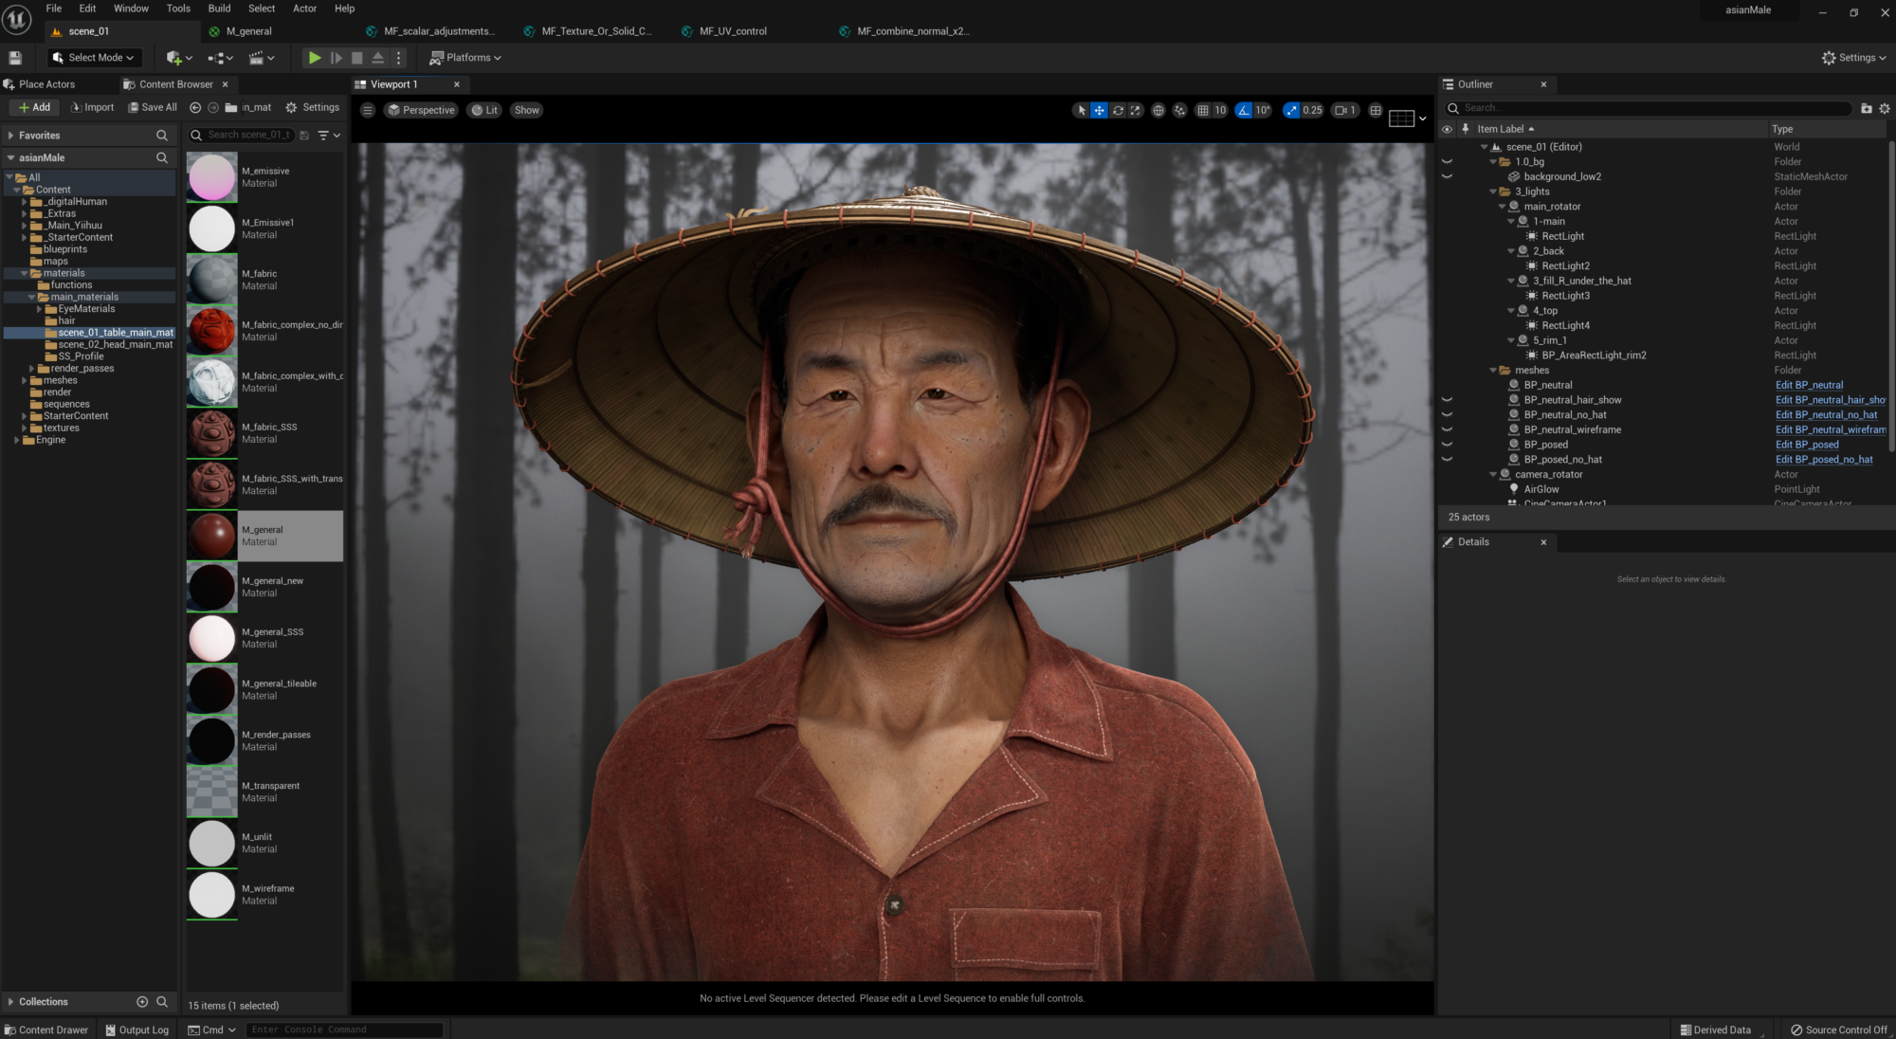Collapse the 3_lights folder
Viewport: 1896px width, 1039px height.
click(x=1493, y=191)
